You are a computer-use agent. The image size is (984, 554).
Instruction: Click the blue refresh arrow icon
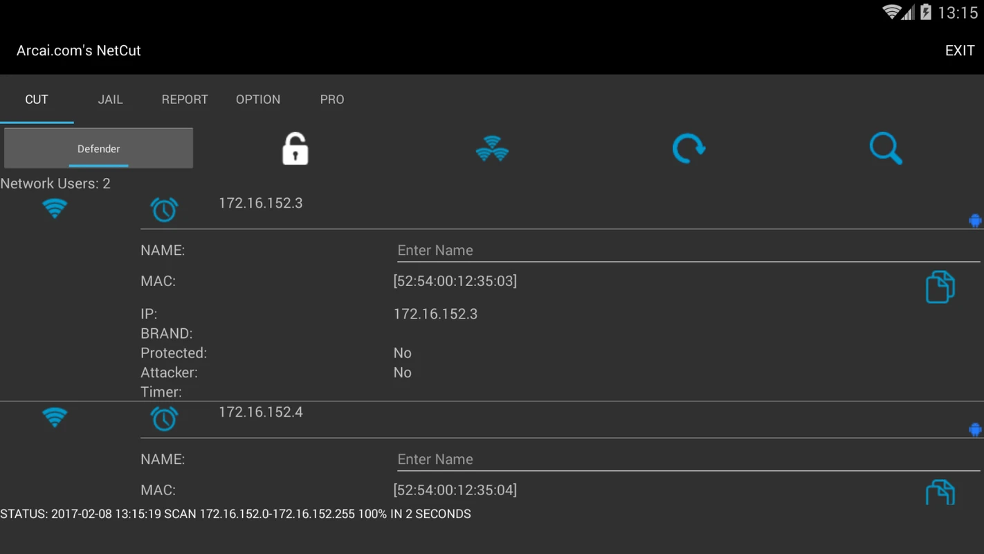689,148
